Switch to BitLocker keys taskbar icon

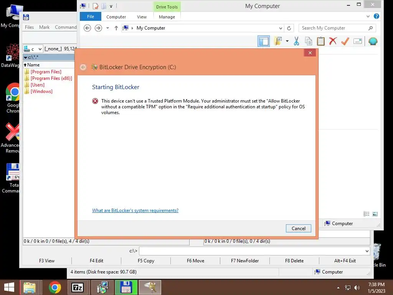coord(150,287)
